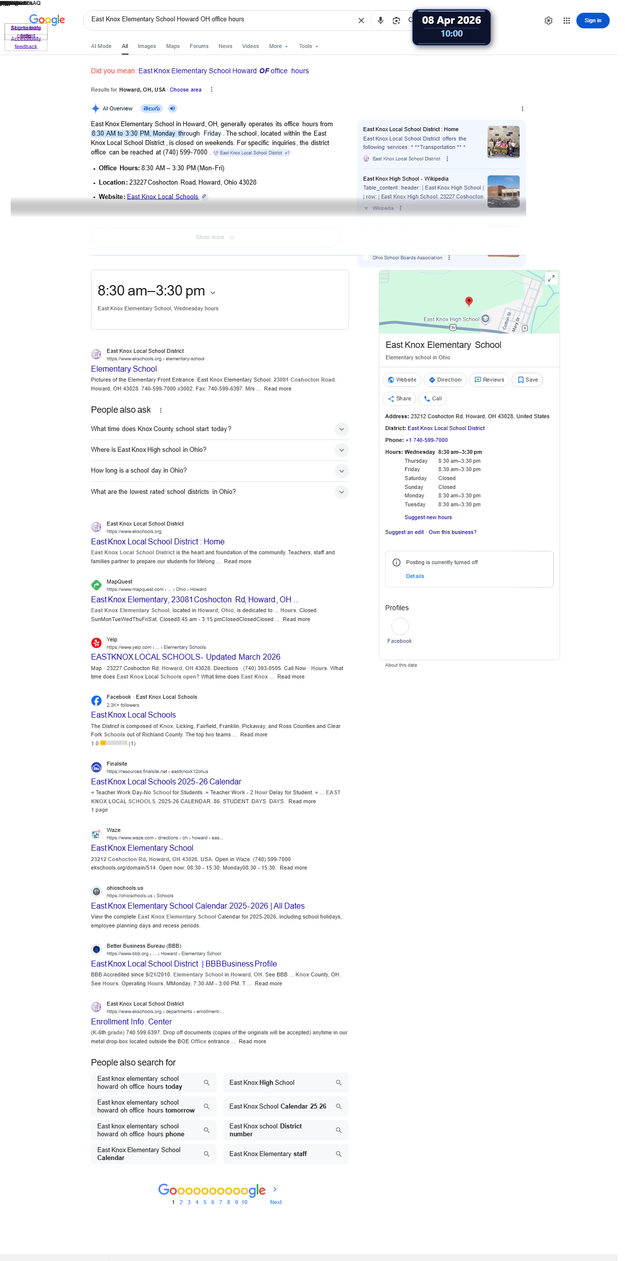The height and width of the screenshot is (1261, 625).
Task: Open BBB Business Profile result
Action: pos(184,964)
